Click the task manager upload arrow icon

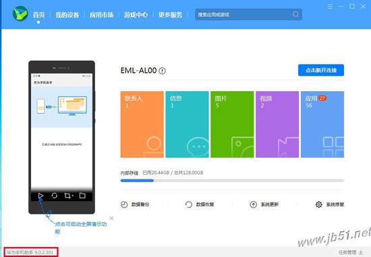[x=361, y=252]
